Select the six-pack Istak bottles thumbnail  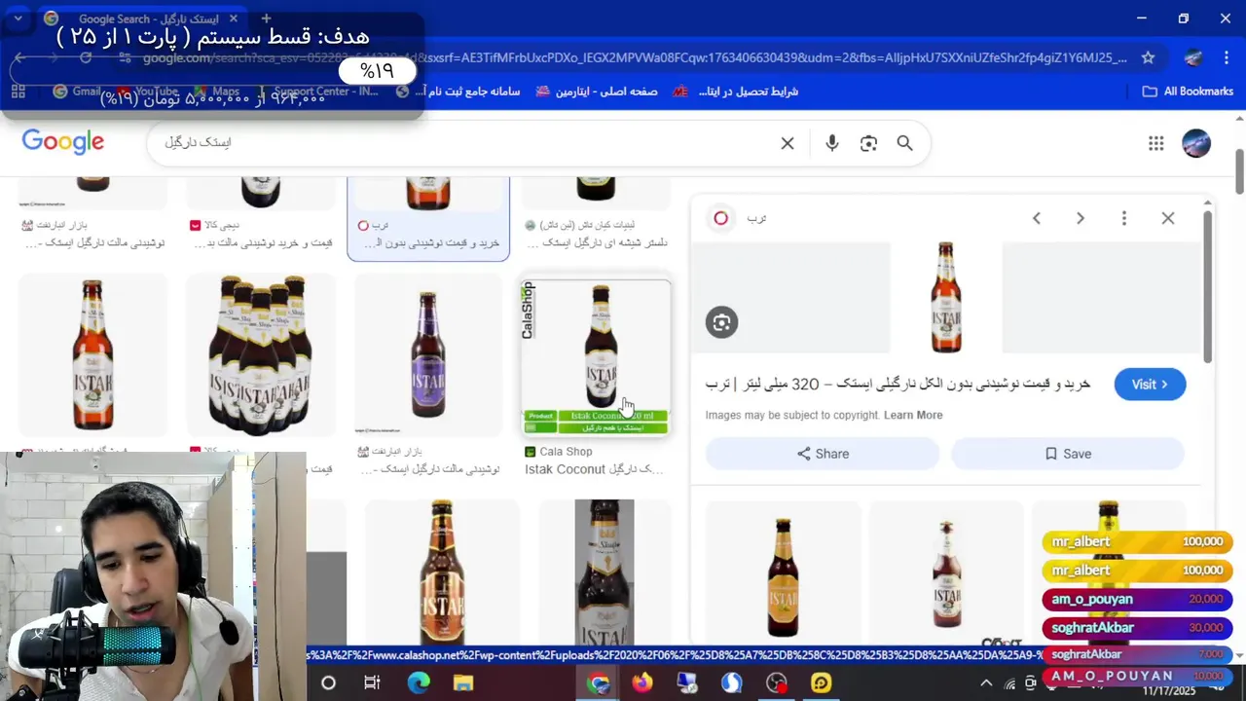[x=261, y=354]
